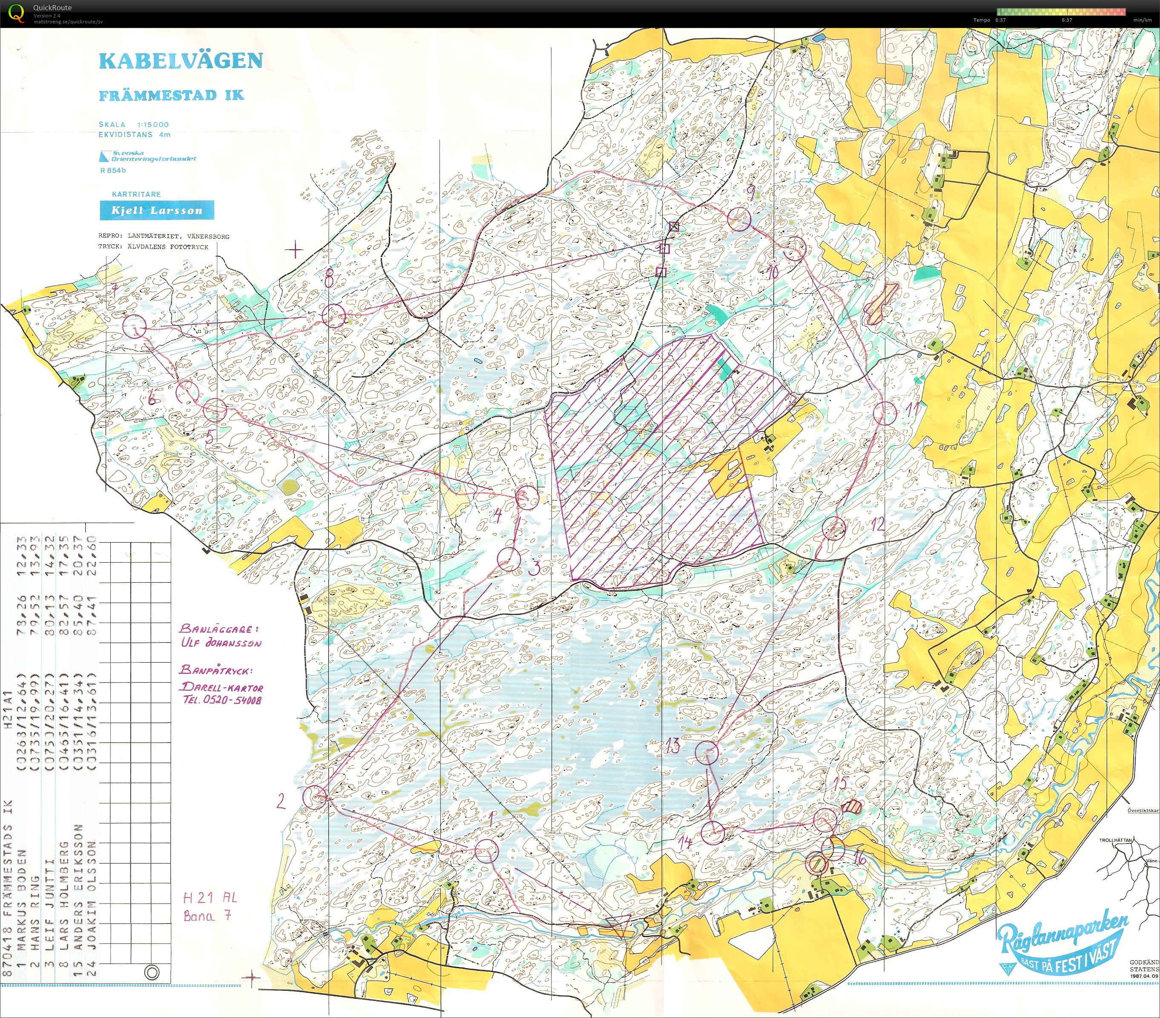
Task: Click control circle 5
Action: [215, 409]
